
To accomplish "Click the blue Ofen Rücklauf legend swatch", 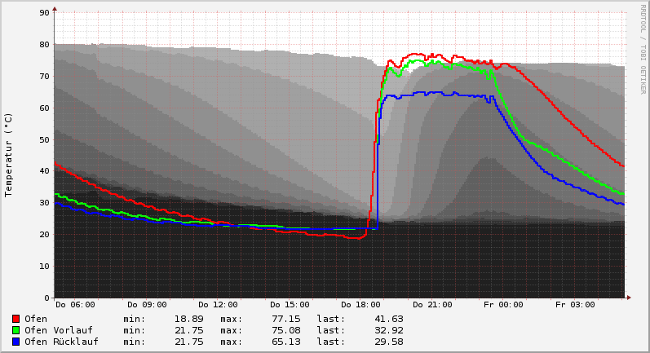I will [x=15, y=342].
